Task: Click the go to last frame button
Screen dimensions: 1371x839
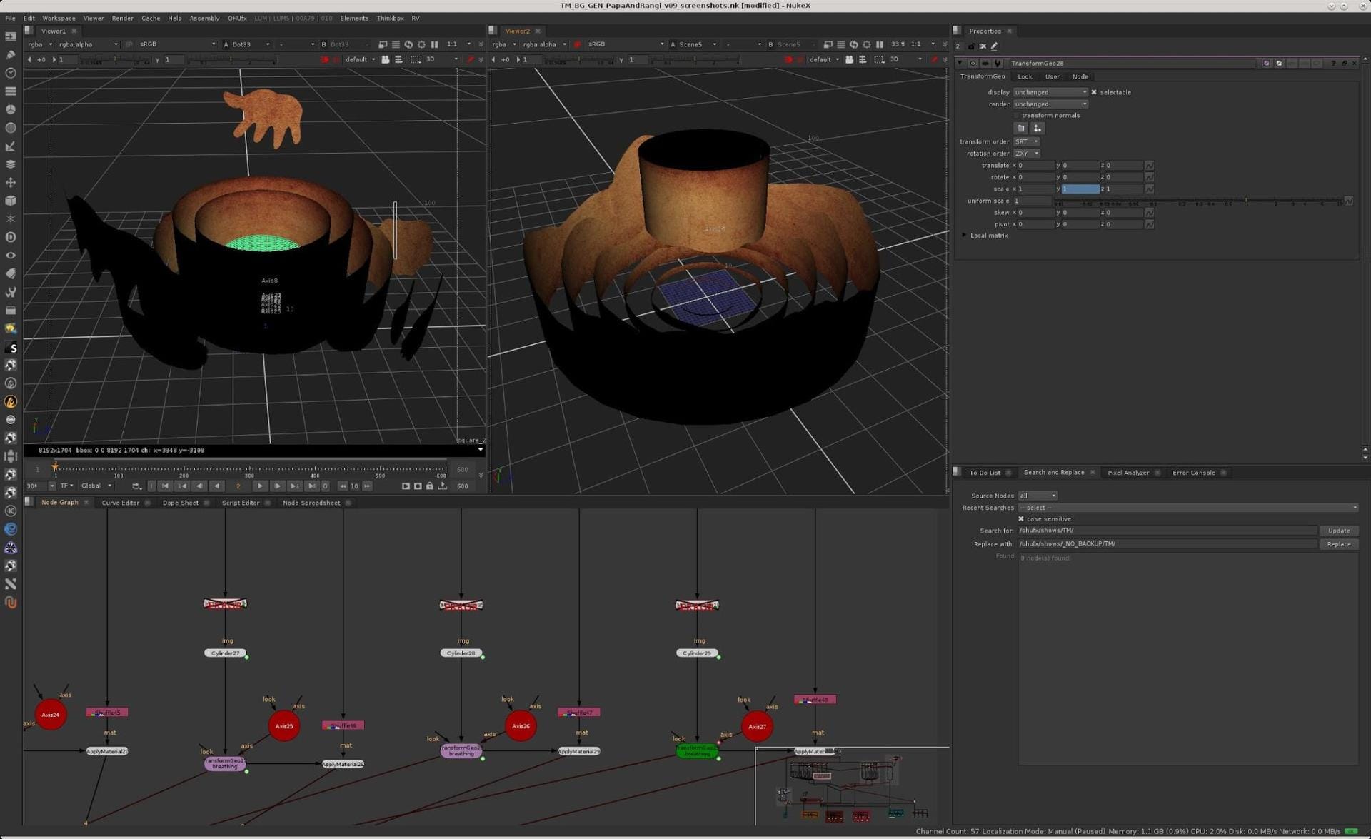Action: pyautogui.click(x=312, y=486)
